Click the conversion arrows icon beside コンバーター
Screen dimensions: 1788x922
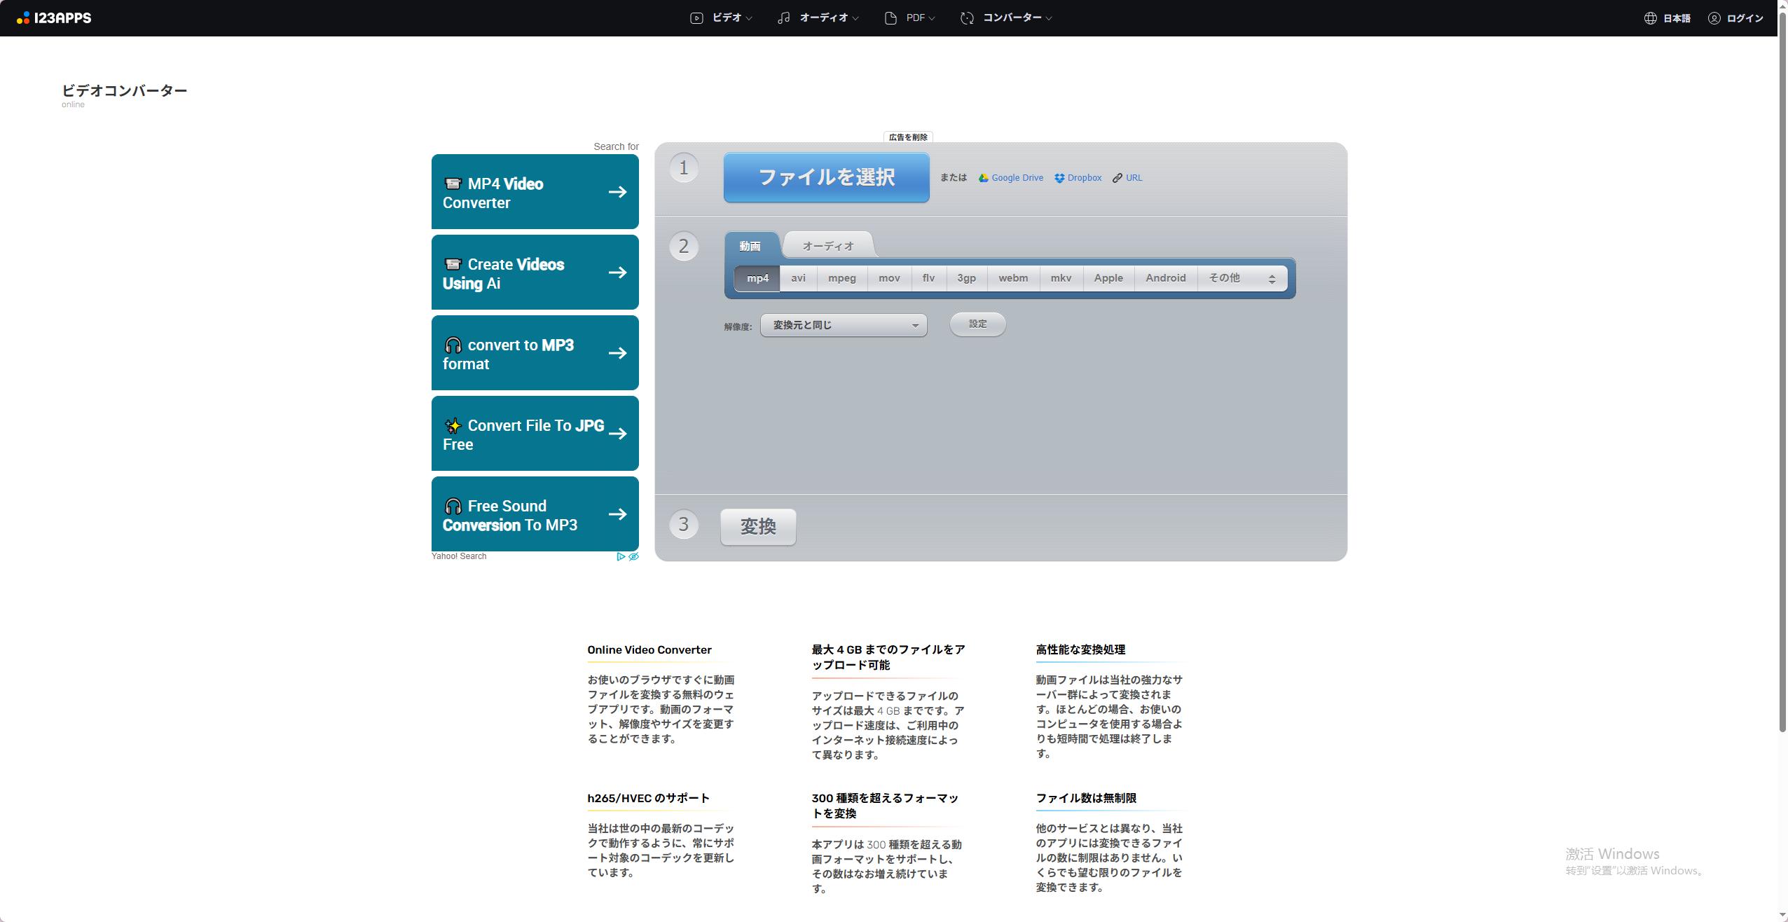pyautogui.click(x=965, y=18)
